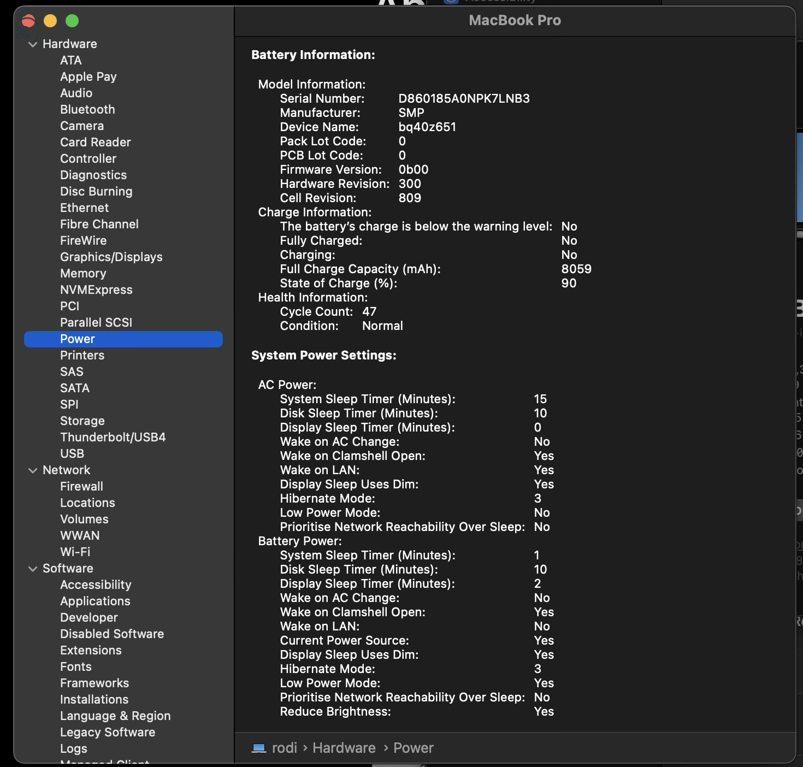Select Firewall under Network

[82, 486]
